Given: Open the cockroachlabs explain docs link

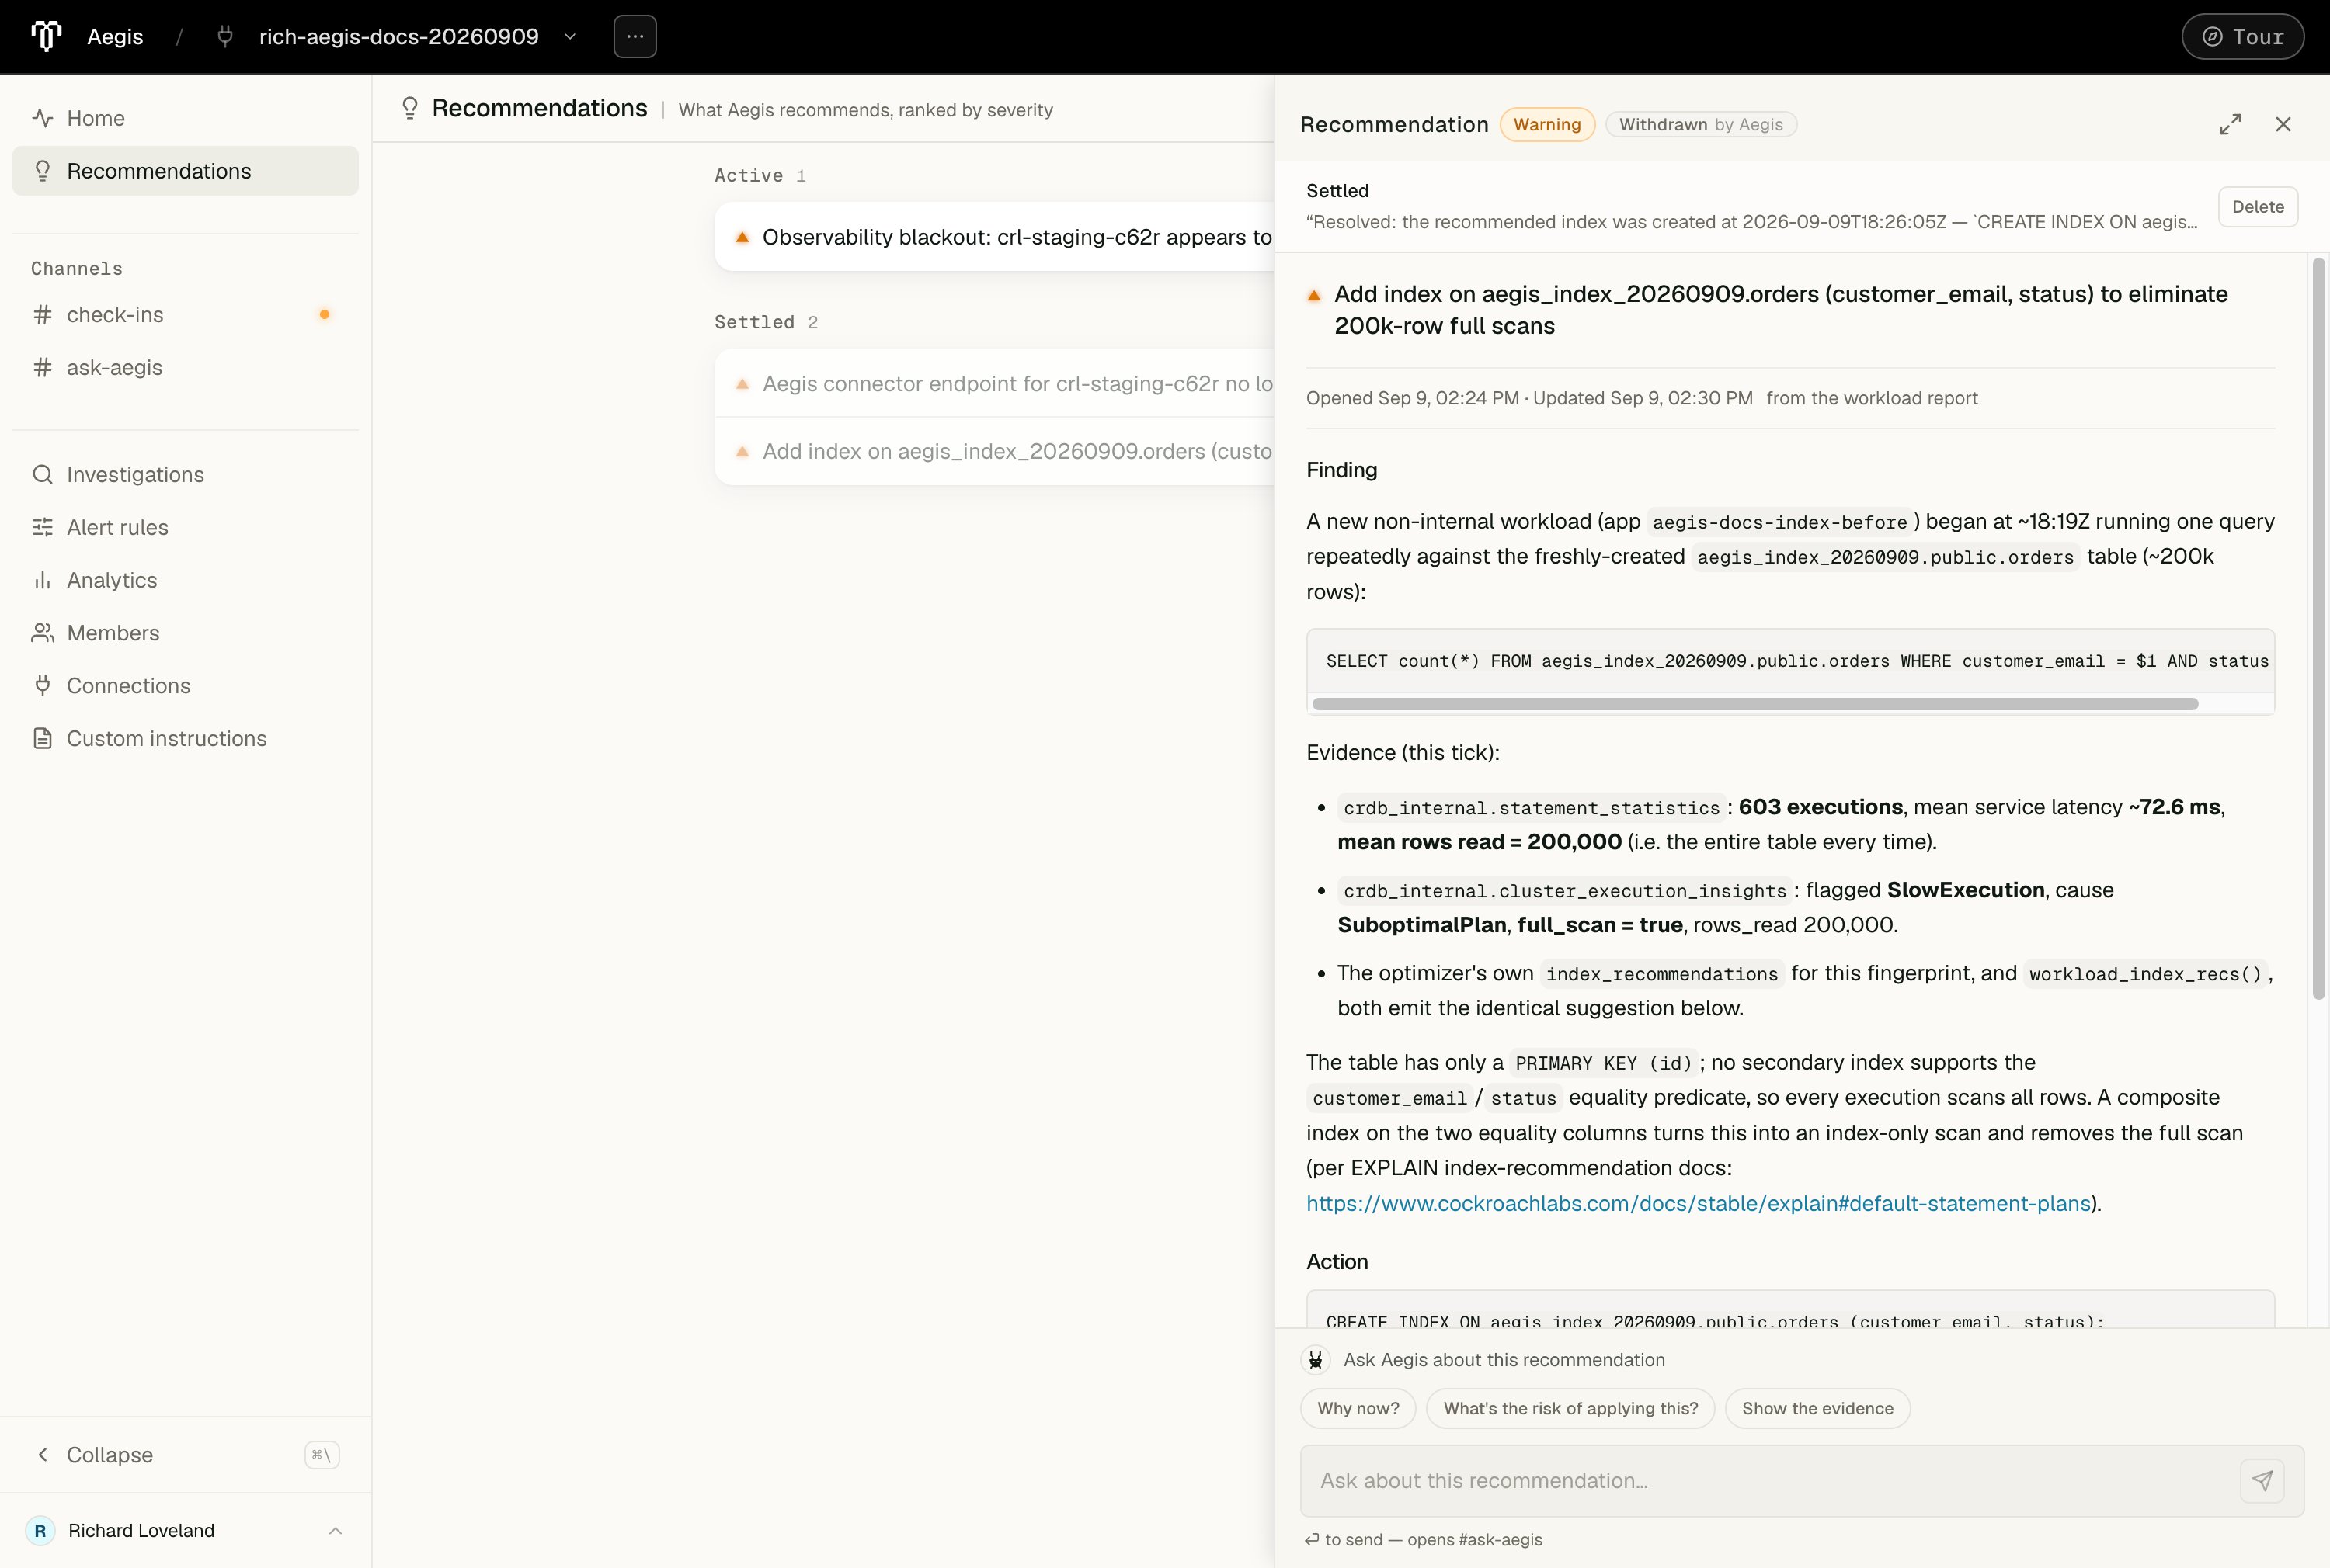Looking at the screenshot, I should pos(1699,1204).
